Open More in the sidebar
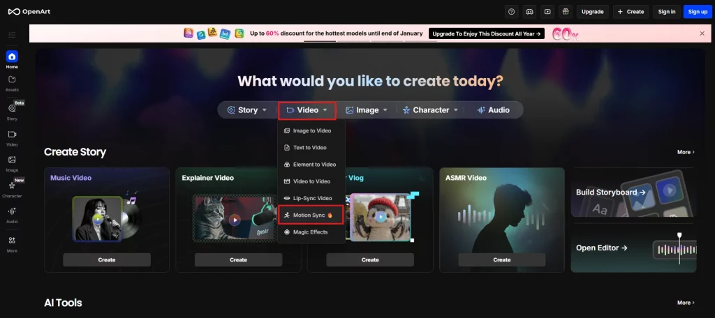Screen dimensions: 715x318 pos(12,244)
